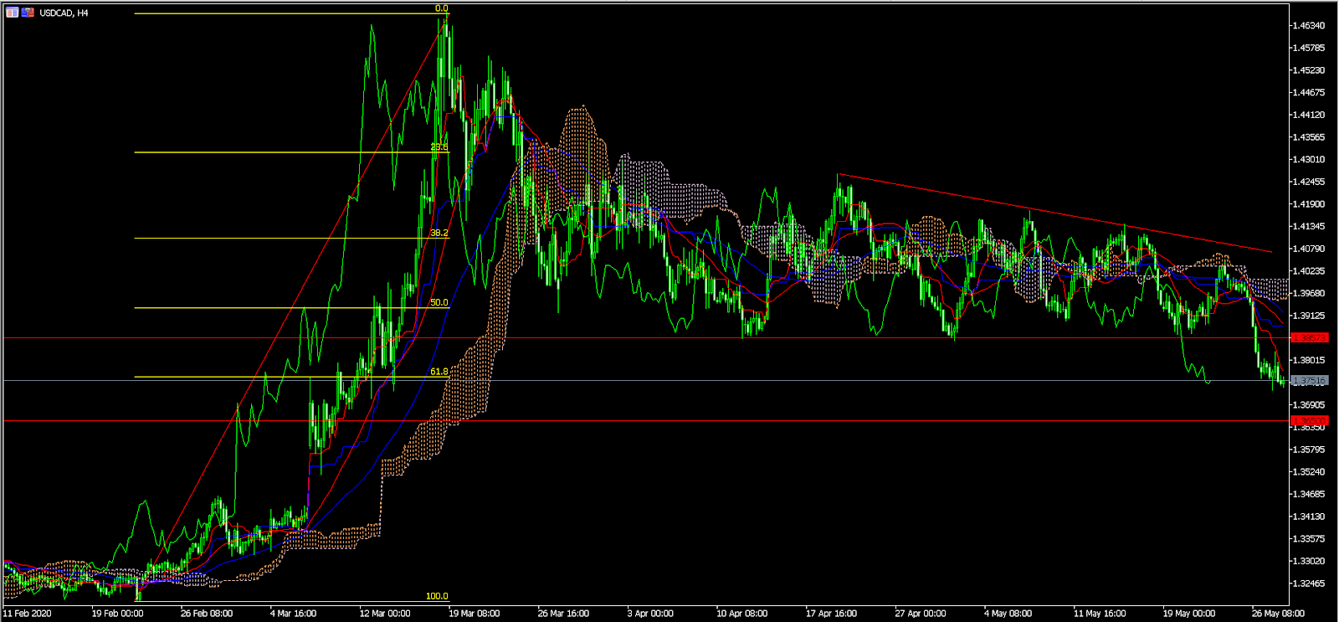Select the gray 1.37516 current price label
1339x622 pixels.
coord(1309,381)
